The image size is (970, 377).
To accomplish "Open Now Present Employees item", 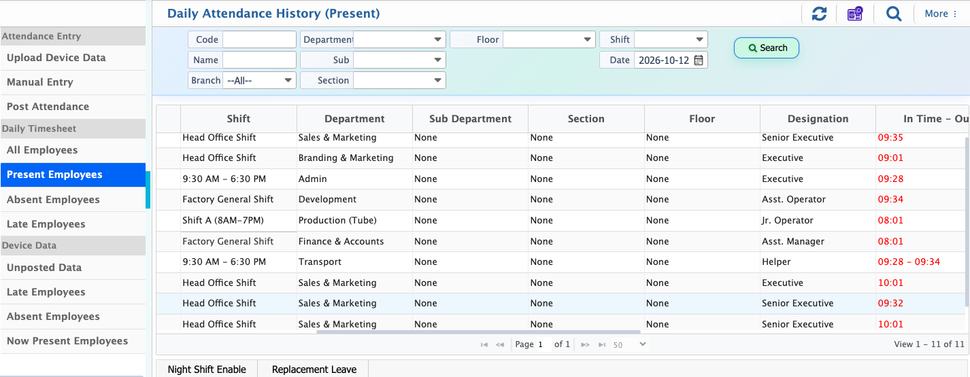I will 73,341.
